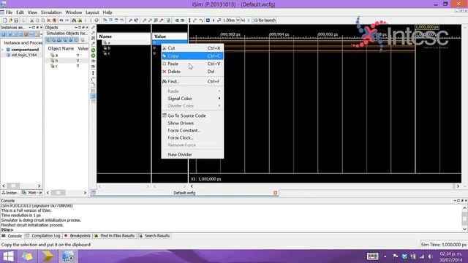The width and height of the screenshot is (468, 263).
Task: Close the Objects panel
Action: [87, 28]
